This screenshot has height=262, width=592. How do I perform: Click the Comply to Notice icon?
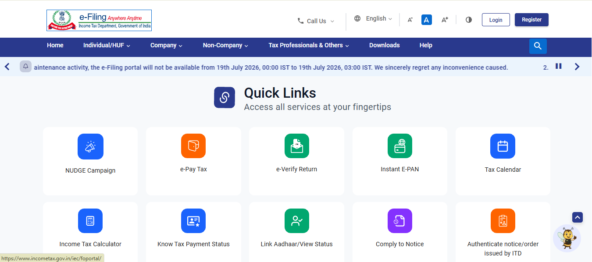pyautogui.click(x=400, y=221)
